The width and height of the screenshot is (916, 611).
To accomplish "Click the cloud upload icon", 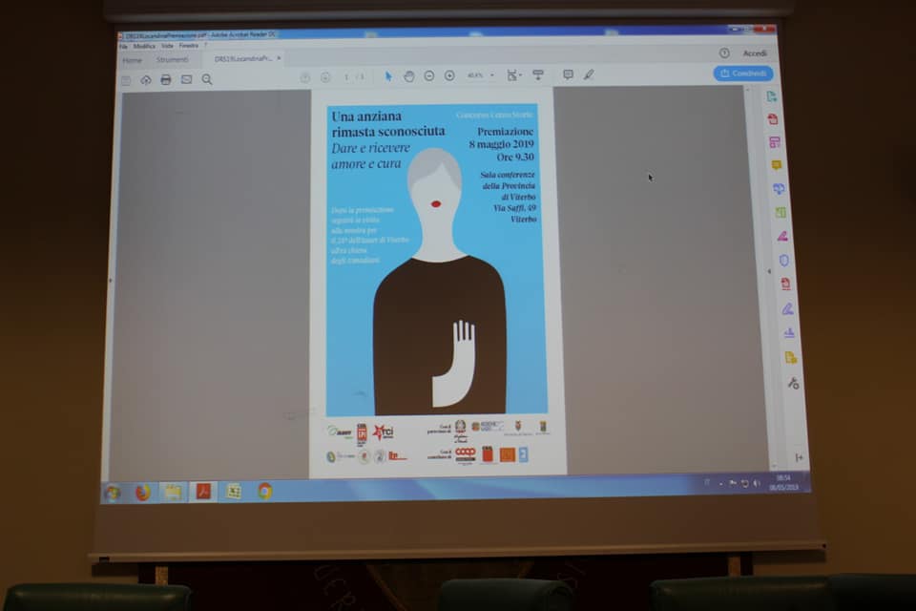I will pyautogui.click(x=145, y=79).
